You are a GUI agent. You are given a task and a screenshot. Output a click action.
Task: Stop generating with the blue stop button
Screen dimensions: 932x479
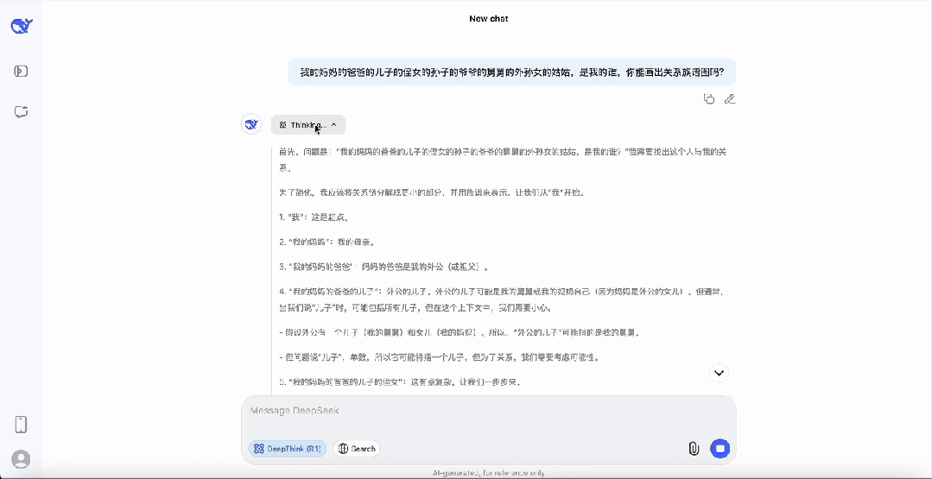[720, 448]
